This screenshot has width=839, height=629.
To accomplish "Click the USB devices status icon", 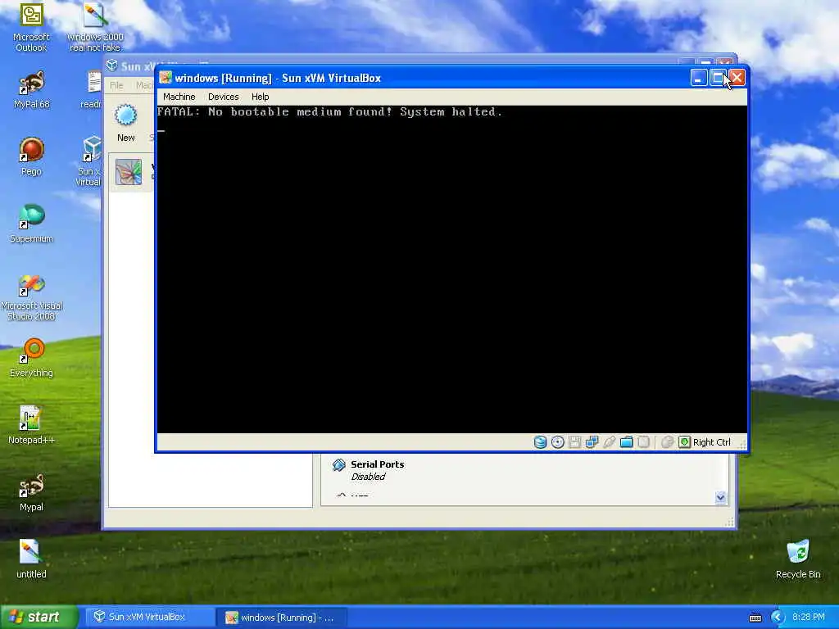I will point(609,441).
